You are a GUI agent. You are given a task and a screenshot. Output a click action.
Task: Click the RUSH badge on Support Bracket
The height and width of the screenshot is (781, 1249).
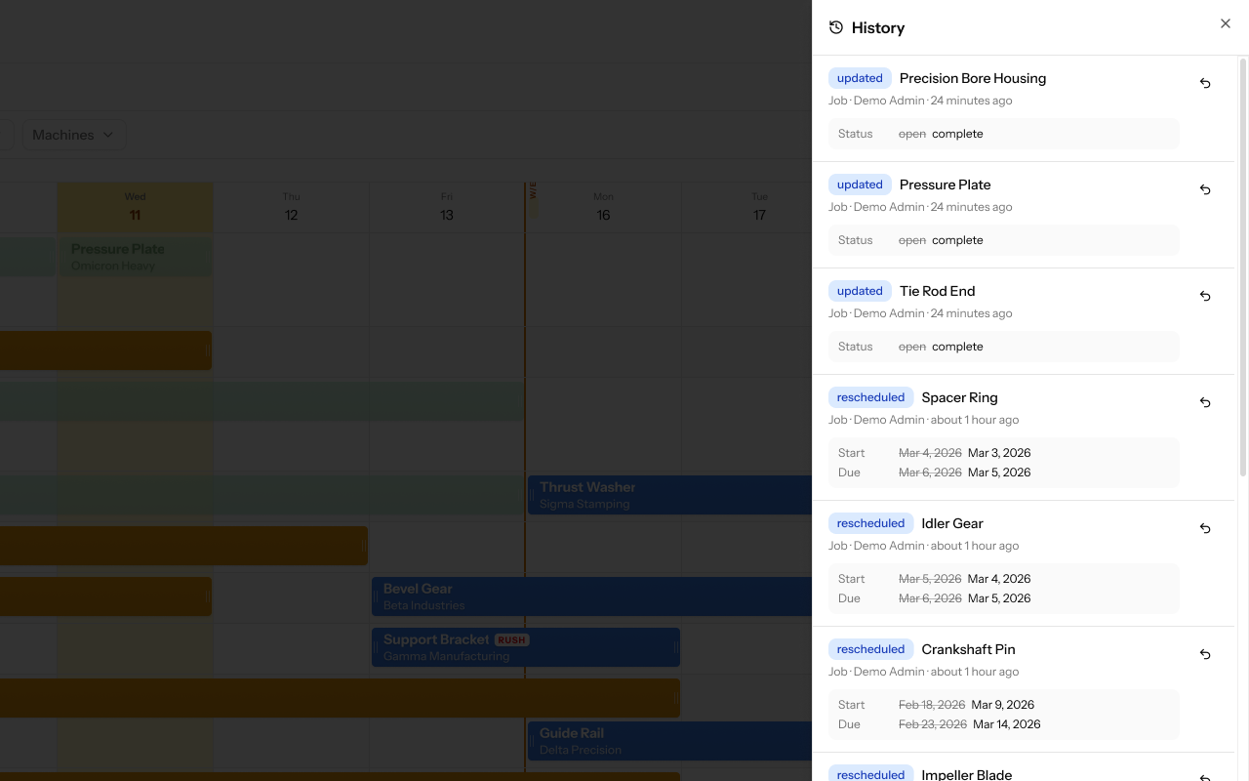(511, 640)
